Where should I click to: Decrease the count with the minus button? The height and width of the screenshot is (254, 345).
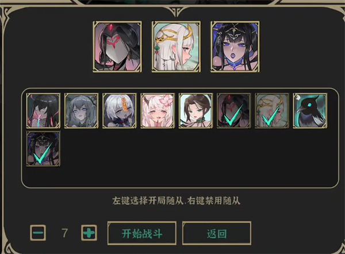pos(38,232)
